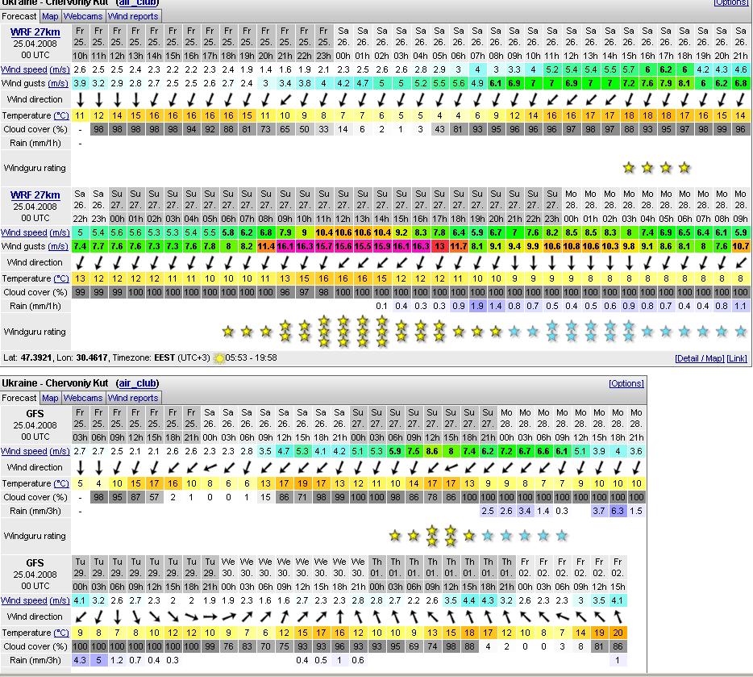Click the first yellow star in the second WRF rating row
Screen dimensions: 753x677
pyautogui.click(x=228, y=332)
